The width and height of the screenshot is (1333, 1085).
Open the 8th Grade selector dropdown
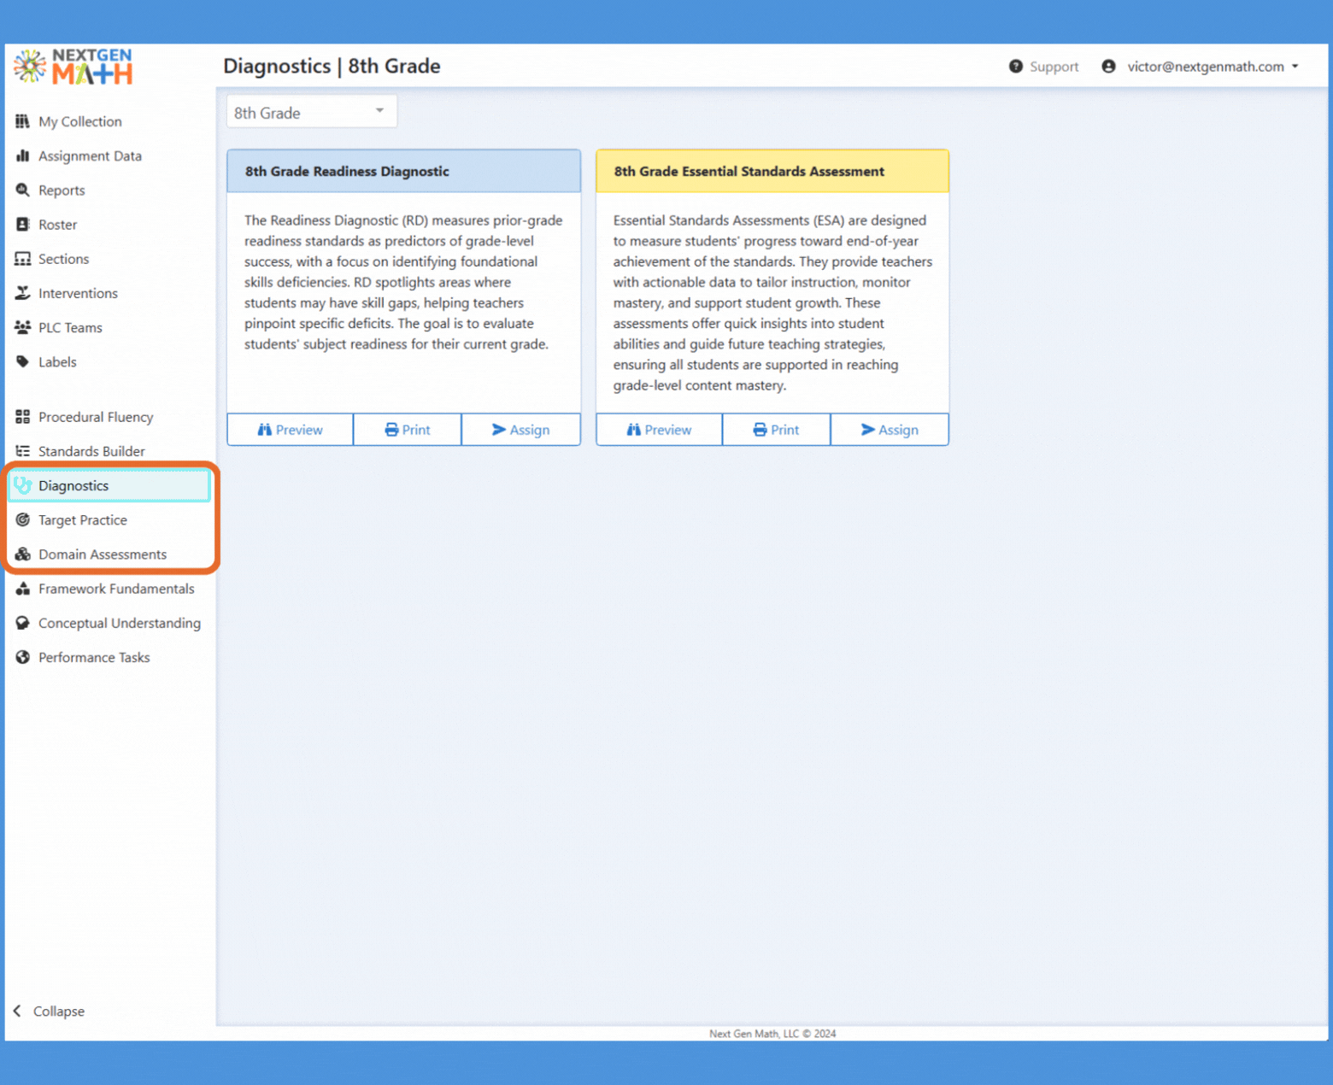311,112
